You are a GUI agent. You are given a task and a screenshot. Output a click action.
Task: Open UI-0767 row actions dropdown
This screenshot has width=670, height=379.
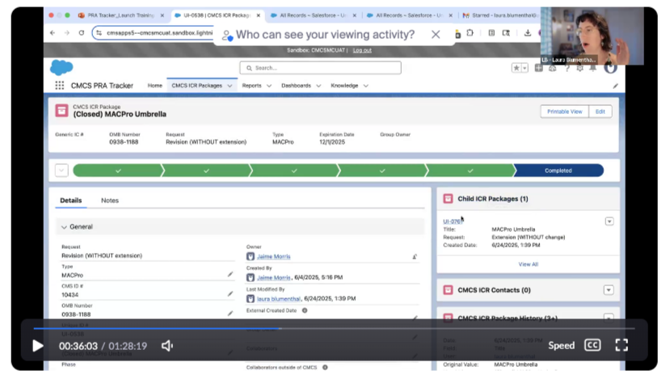[x=609, y=221]
